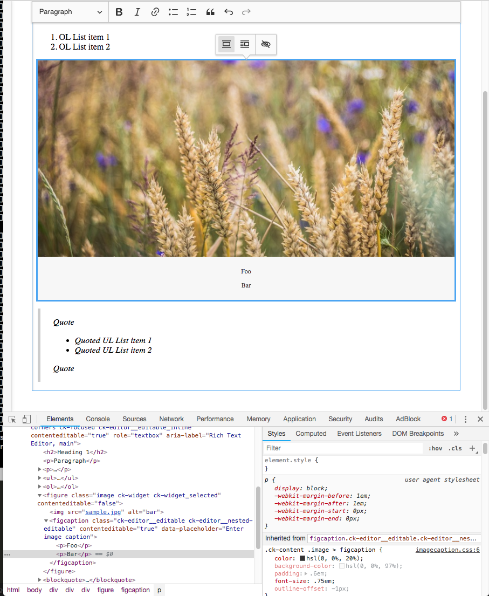This screenshot has width=489, height=596.
Task: Select side image style
Action: [x=245, y=44]
